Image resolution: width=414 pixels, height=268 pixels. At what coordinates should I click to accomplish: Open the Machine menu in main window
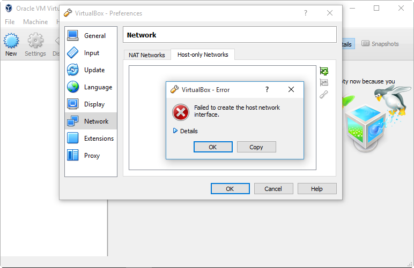35,22
